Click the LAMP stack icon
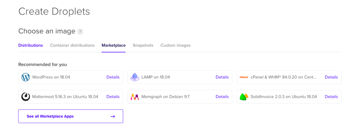The width and height of the screenshot is (362, 135). pyautogui.click(x=135, y=77)
